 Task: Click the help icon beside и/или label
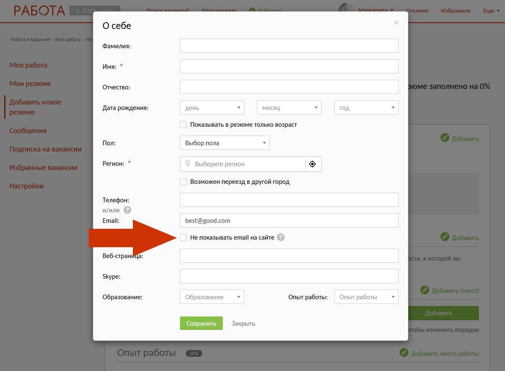[x=127, y=210]
